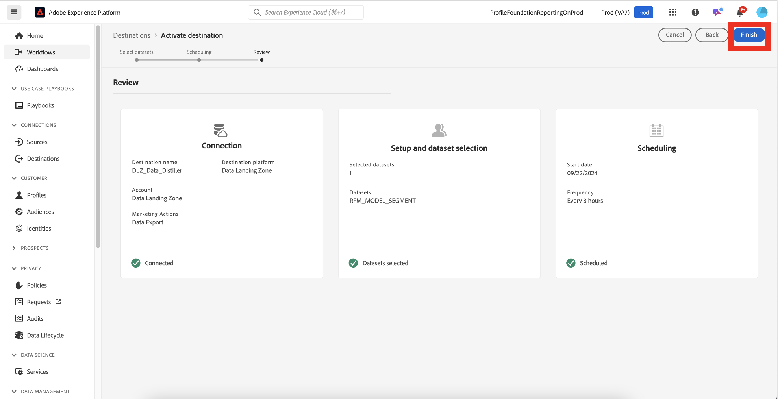The width and height of the screenshot is (778, 399).
Task: Go back with the Back button
Action: point(711,35)
